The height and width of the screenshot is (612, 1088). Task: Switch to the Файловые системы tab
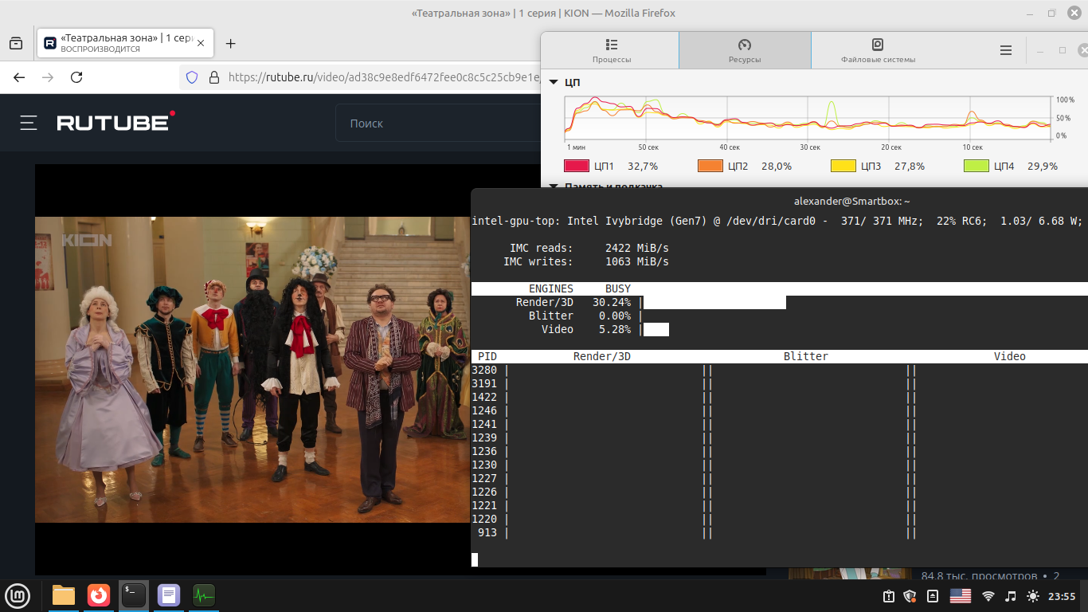click(x=878, y=51)
